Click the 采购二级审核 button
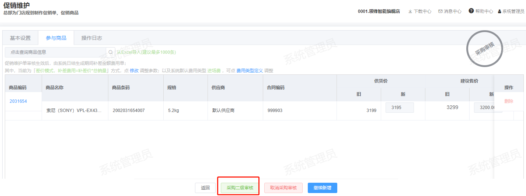The width and height of the screenshot is (526, 196). [x=240, y=188]
